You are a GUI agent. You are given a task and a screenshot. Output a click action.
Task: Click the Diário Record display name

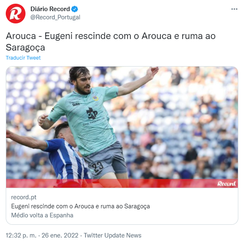[x=50, y=9]
